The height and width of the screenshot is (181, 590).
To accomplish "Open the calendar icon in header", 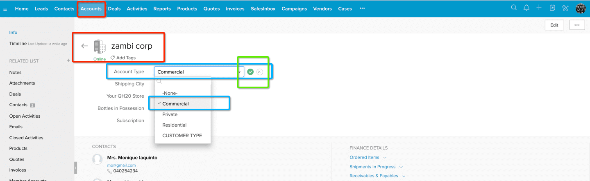I will click(x=552, y=8).
